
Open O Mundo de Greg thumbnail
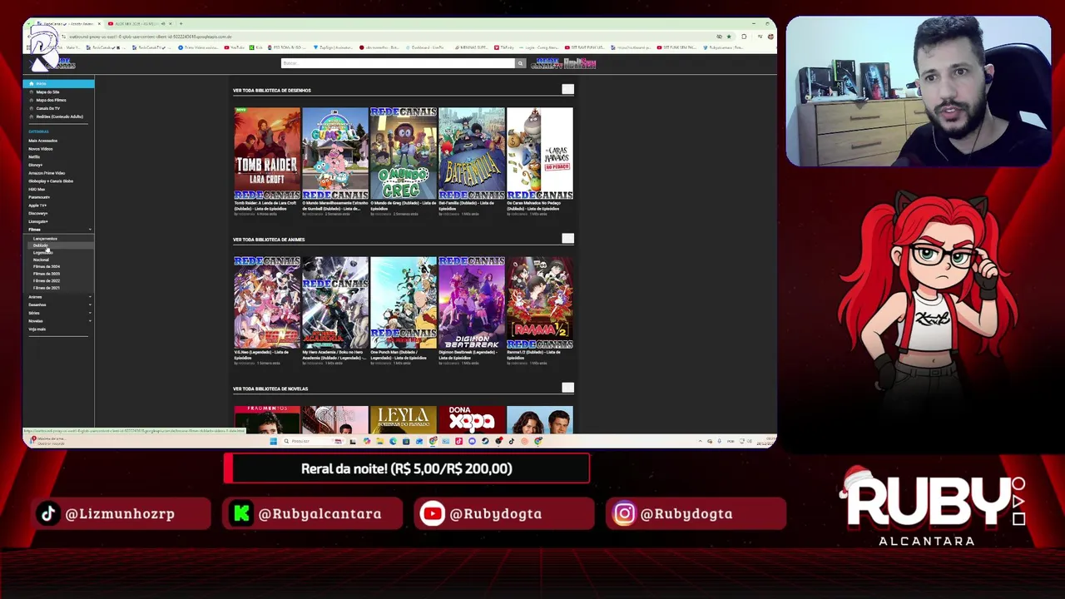tap(404, 154)
